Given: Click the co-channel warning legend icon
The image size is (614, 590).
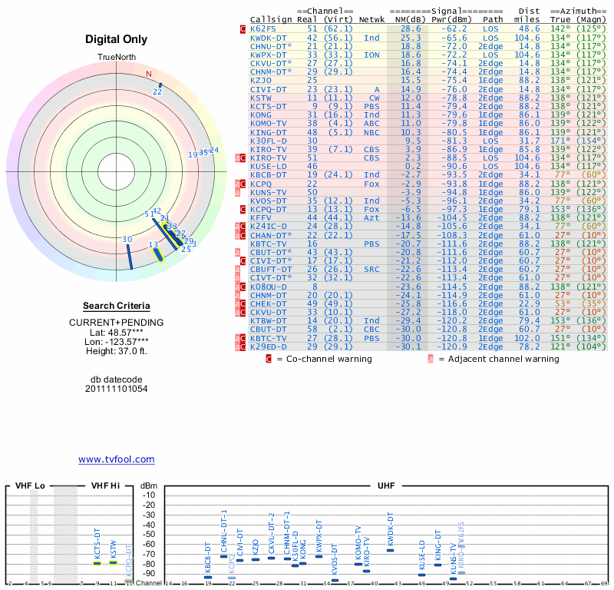Looking at the screenshot, I should [269, 359].
